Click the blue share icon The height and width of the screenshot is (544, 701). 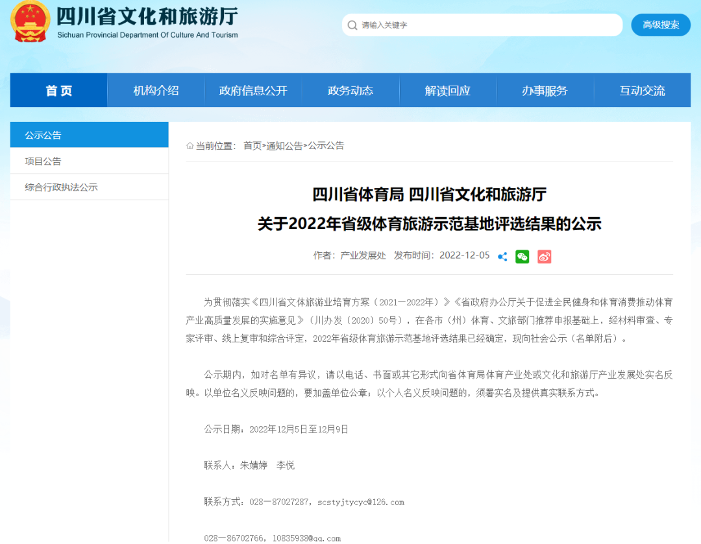pos(502,257)
